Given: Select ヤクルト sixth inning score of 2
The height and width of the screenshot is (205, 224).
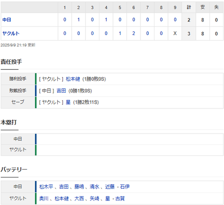Looking at the screenshot, I should click(x=133, y=33).
